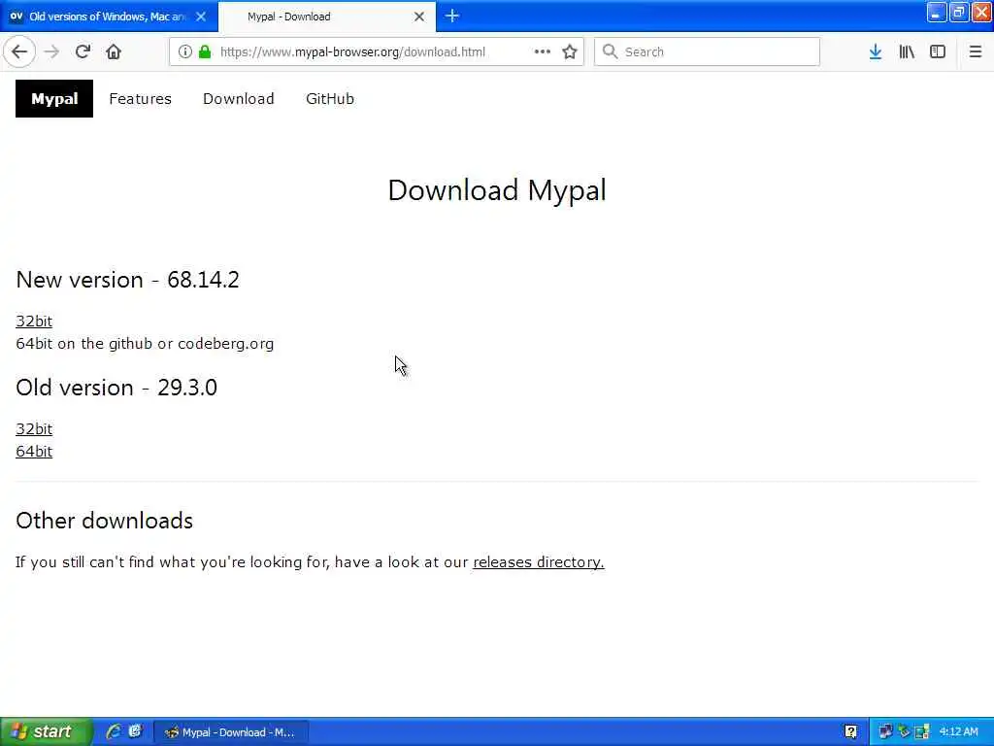
Task: Click the 4:12 AM clock
Action: [x=958, y=732]
